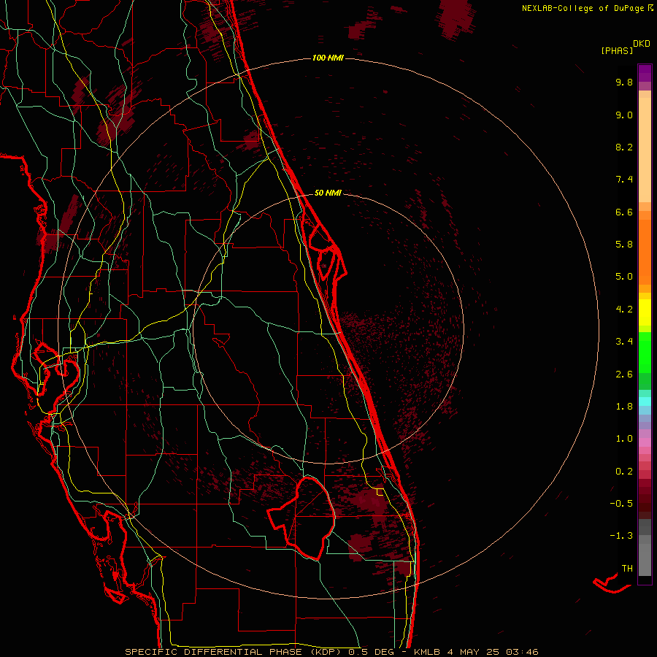
Task: Pick the yellow band of the color bar
Action: pos(645,312)
